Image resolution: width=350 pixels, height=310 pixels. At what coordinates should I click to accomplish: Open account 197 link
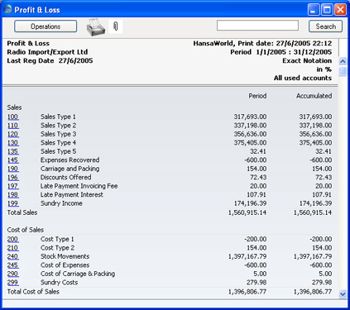click(12, 186)
